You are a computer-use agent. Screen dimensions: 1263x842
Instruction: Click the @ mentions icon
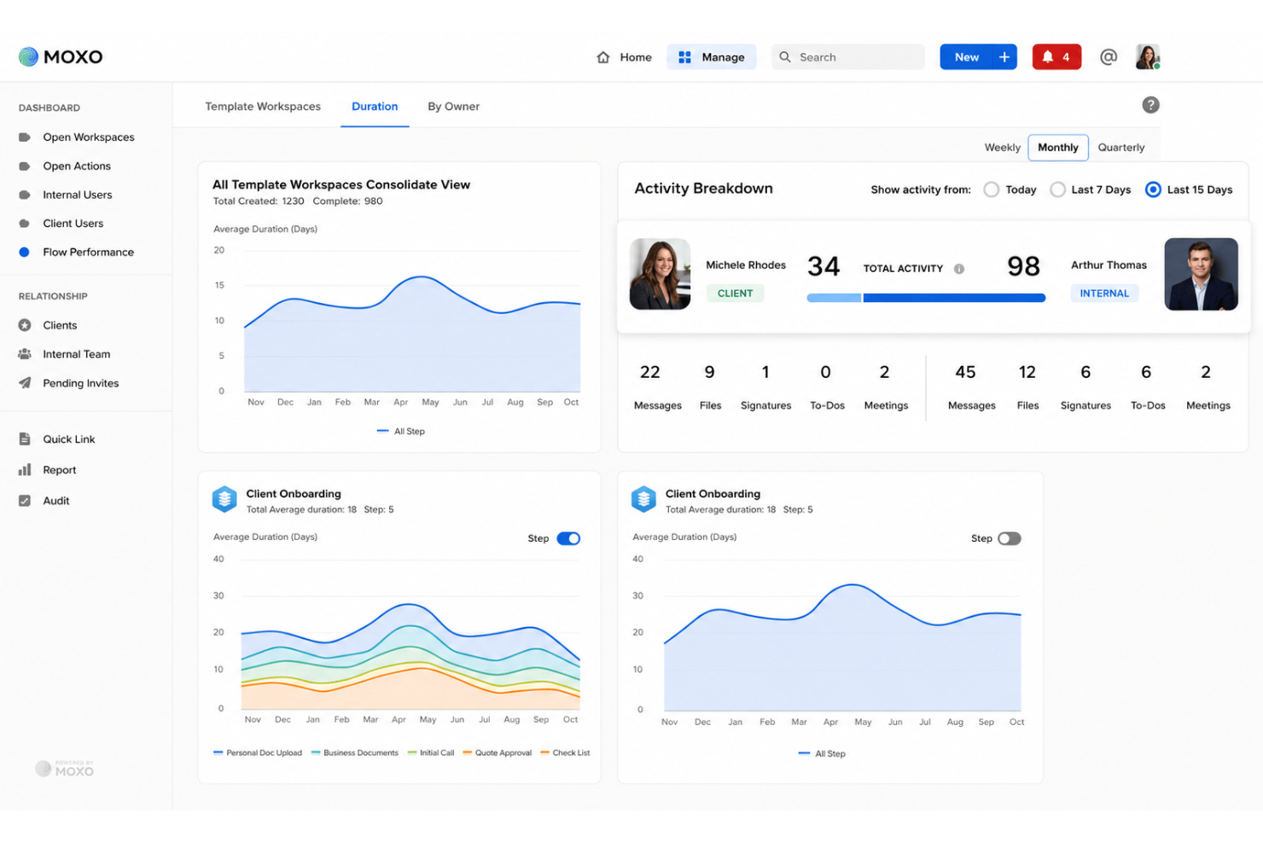[x=1109, y=57]
